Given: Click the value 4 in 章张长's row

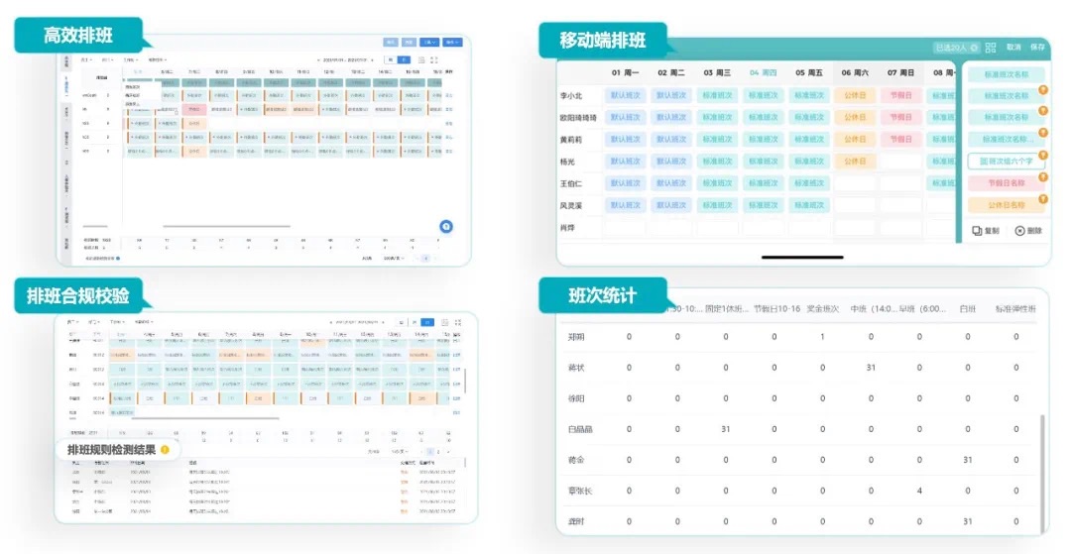Looking at the screenshot, I should [919, 491].
